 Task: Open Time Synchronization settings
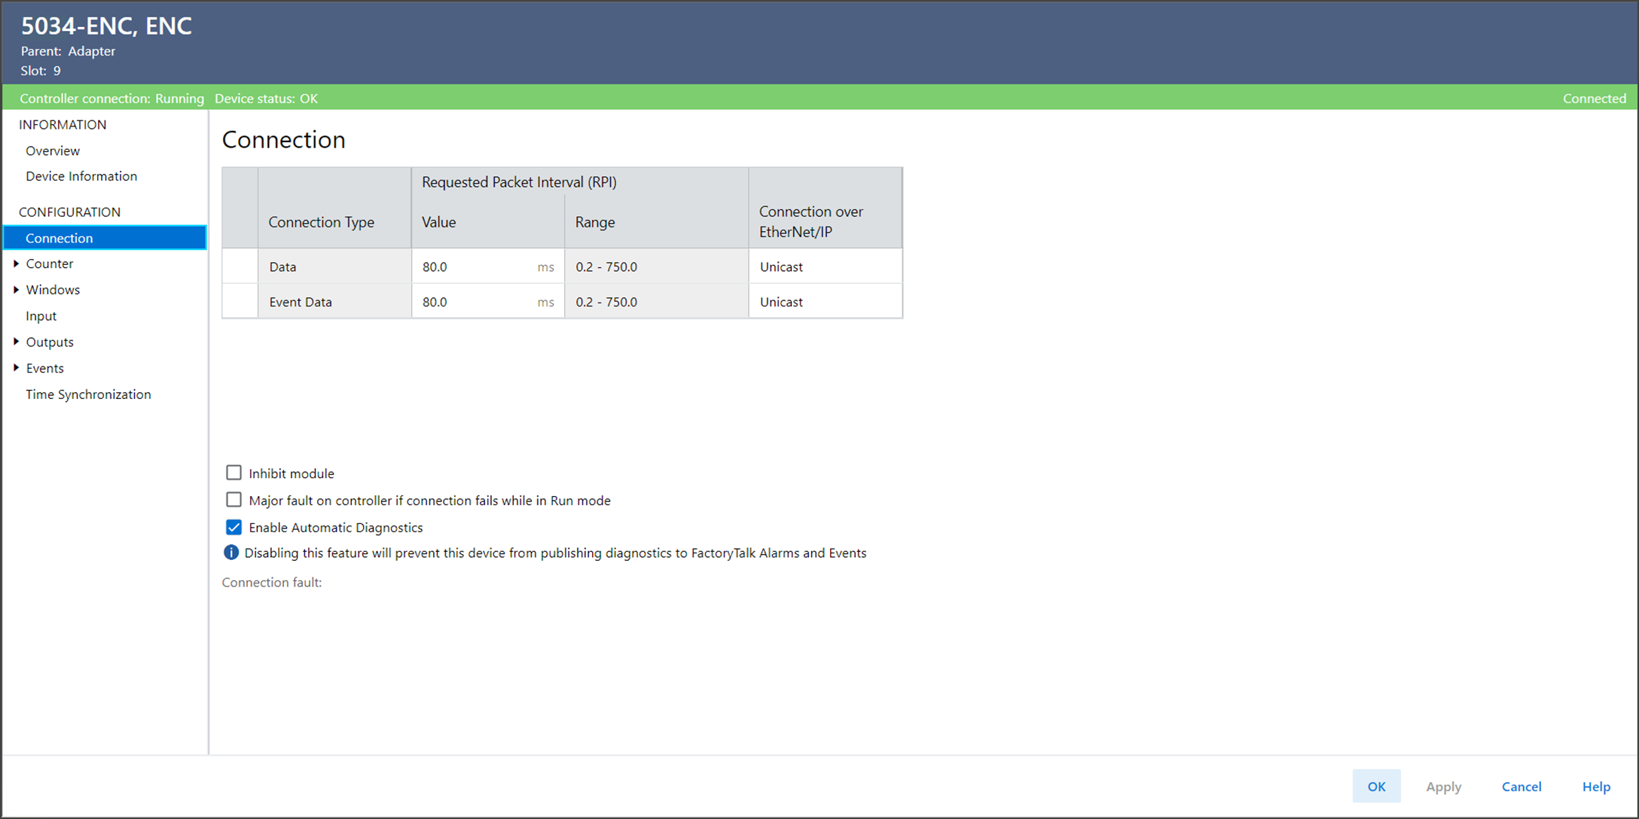tap(88, 394)
